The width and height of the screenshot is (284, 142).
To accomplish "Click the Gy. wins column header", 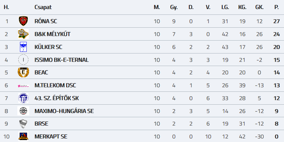I will [x=174, y=7].
